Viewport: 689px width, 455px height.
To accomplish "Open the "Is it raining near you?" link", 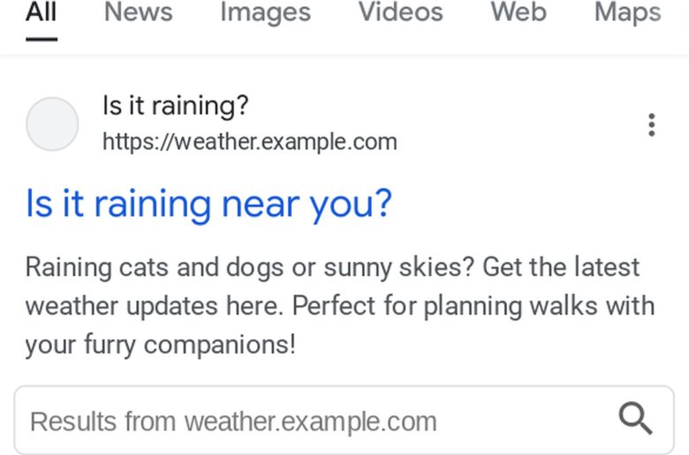I will click(208, 204).
